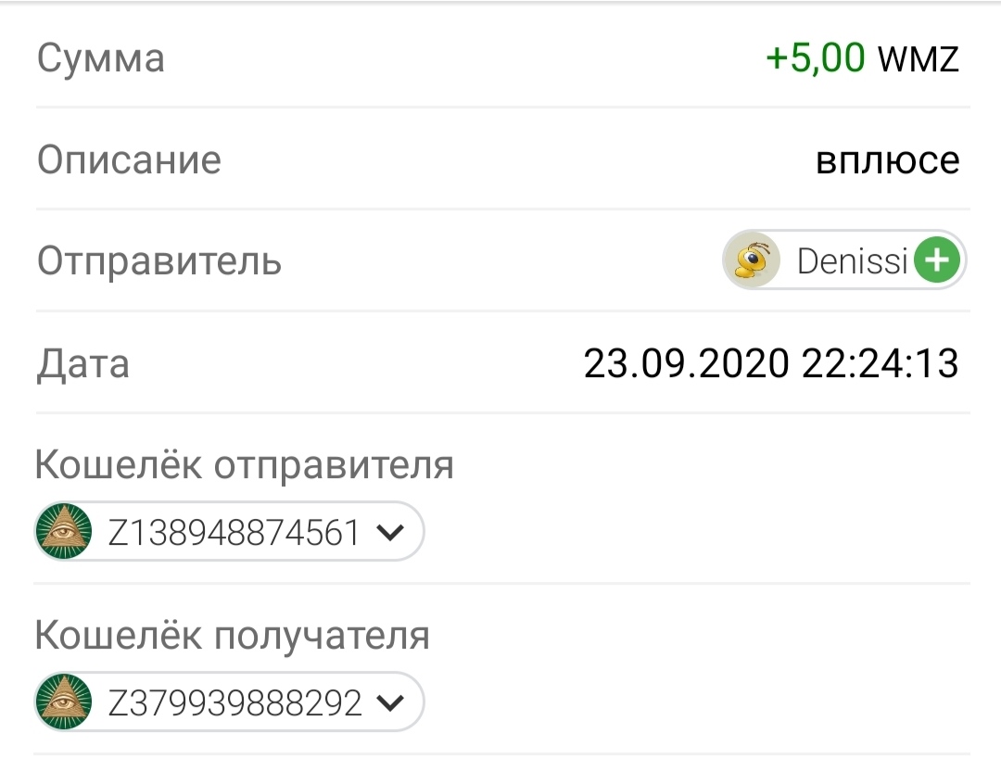Viewport: 1001px width, 771px height.
Task: Tap the Дата row label
Action: (x=83, y=364)
